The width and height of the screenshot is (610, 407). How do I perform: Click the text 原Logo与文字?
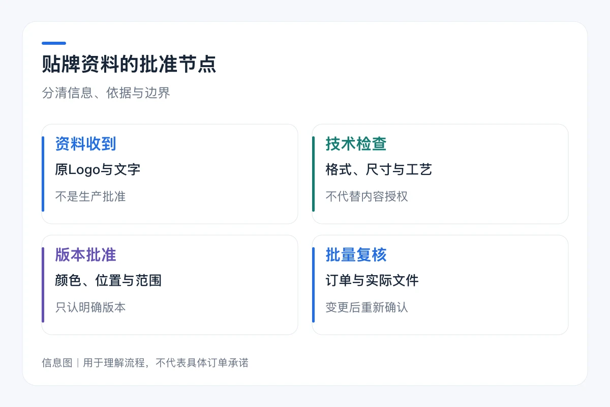[x=98, y=169]
